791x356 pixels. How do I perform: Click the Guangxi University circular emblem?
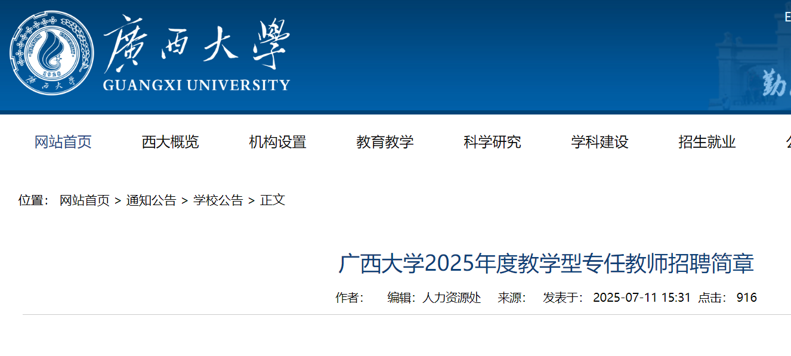[x=51, y=52]
